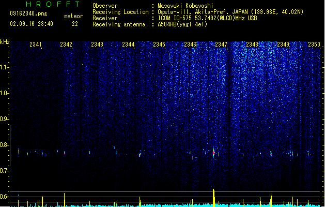Click the 0.7 kHz axis label

click(x=4, y=171)
